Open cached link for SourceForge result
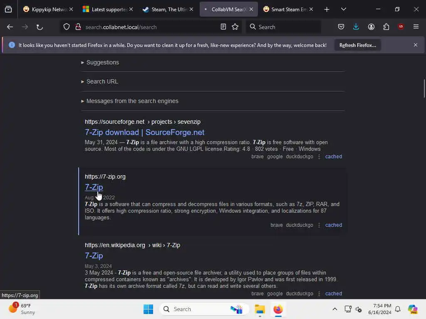The image size is (426, 319). pyautogui.click(x=334, y=157)
